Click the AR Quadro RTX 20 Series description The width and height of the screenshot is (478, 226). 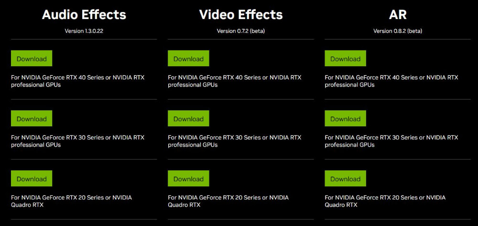point(385,201)
